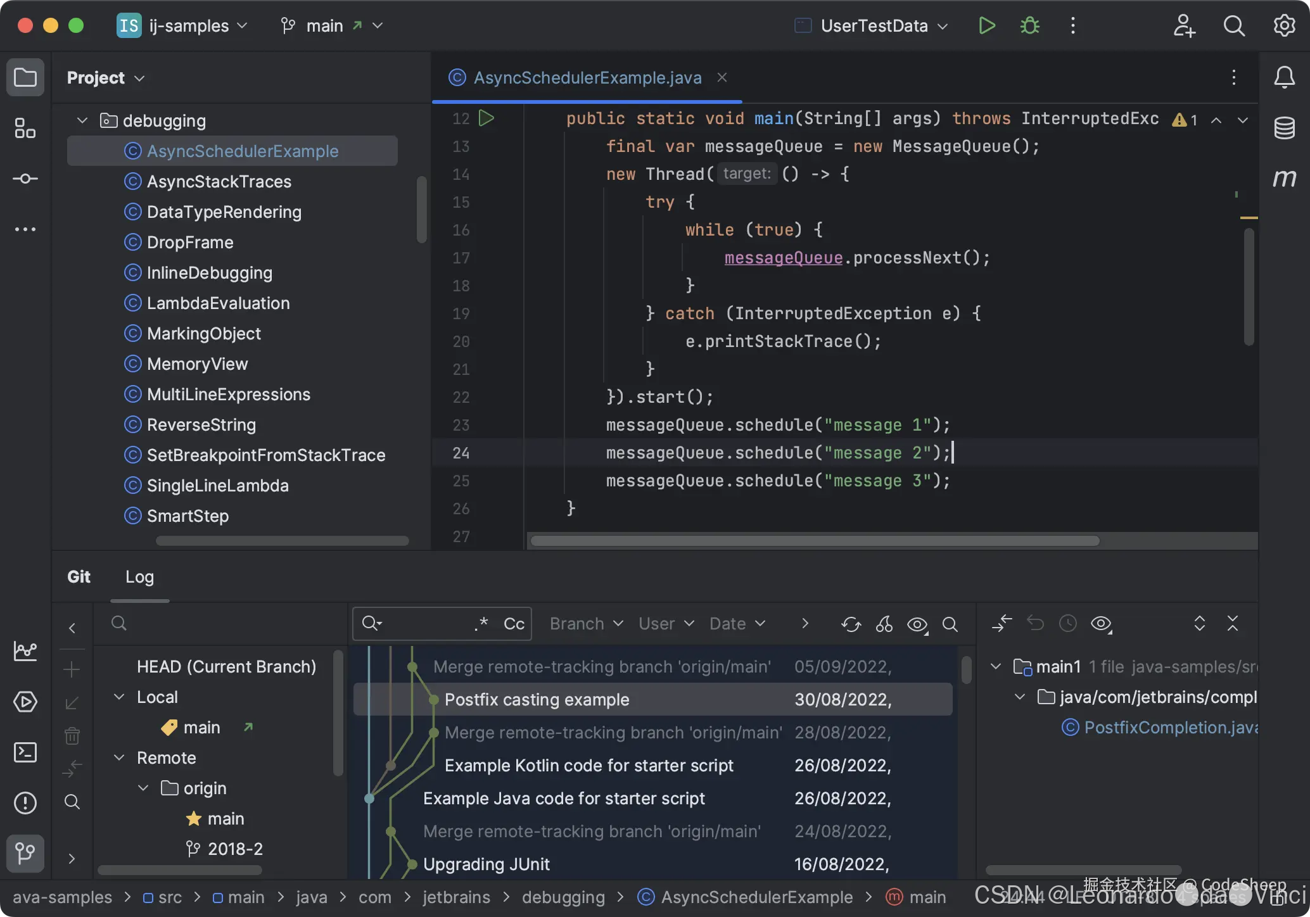Open the Commit tool window icon

[x=25, y=179]
